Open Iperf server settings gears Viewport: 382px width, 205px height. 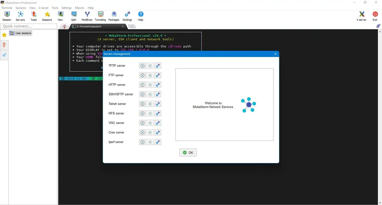click(x=158, y=142)
